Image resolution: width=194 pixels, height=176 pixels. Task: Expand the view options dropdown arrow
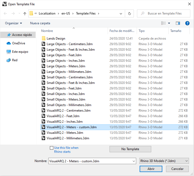[x=169, y=23]
